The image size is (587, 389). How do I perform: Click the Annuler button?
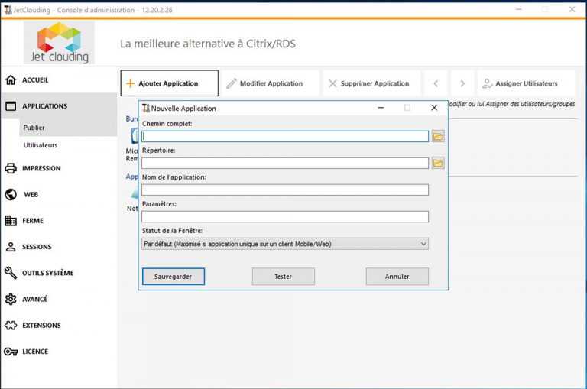397,277
